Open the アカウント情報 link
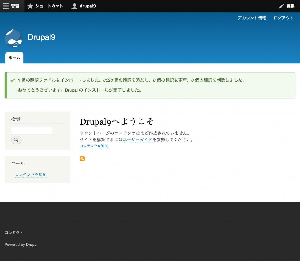The height and width of the screenshot is (261, 300). tap(252, 18)
